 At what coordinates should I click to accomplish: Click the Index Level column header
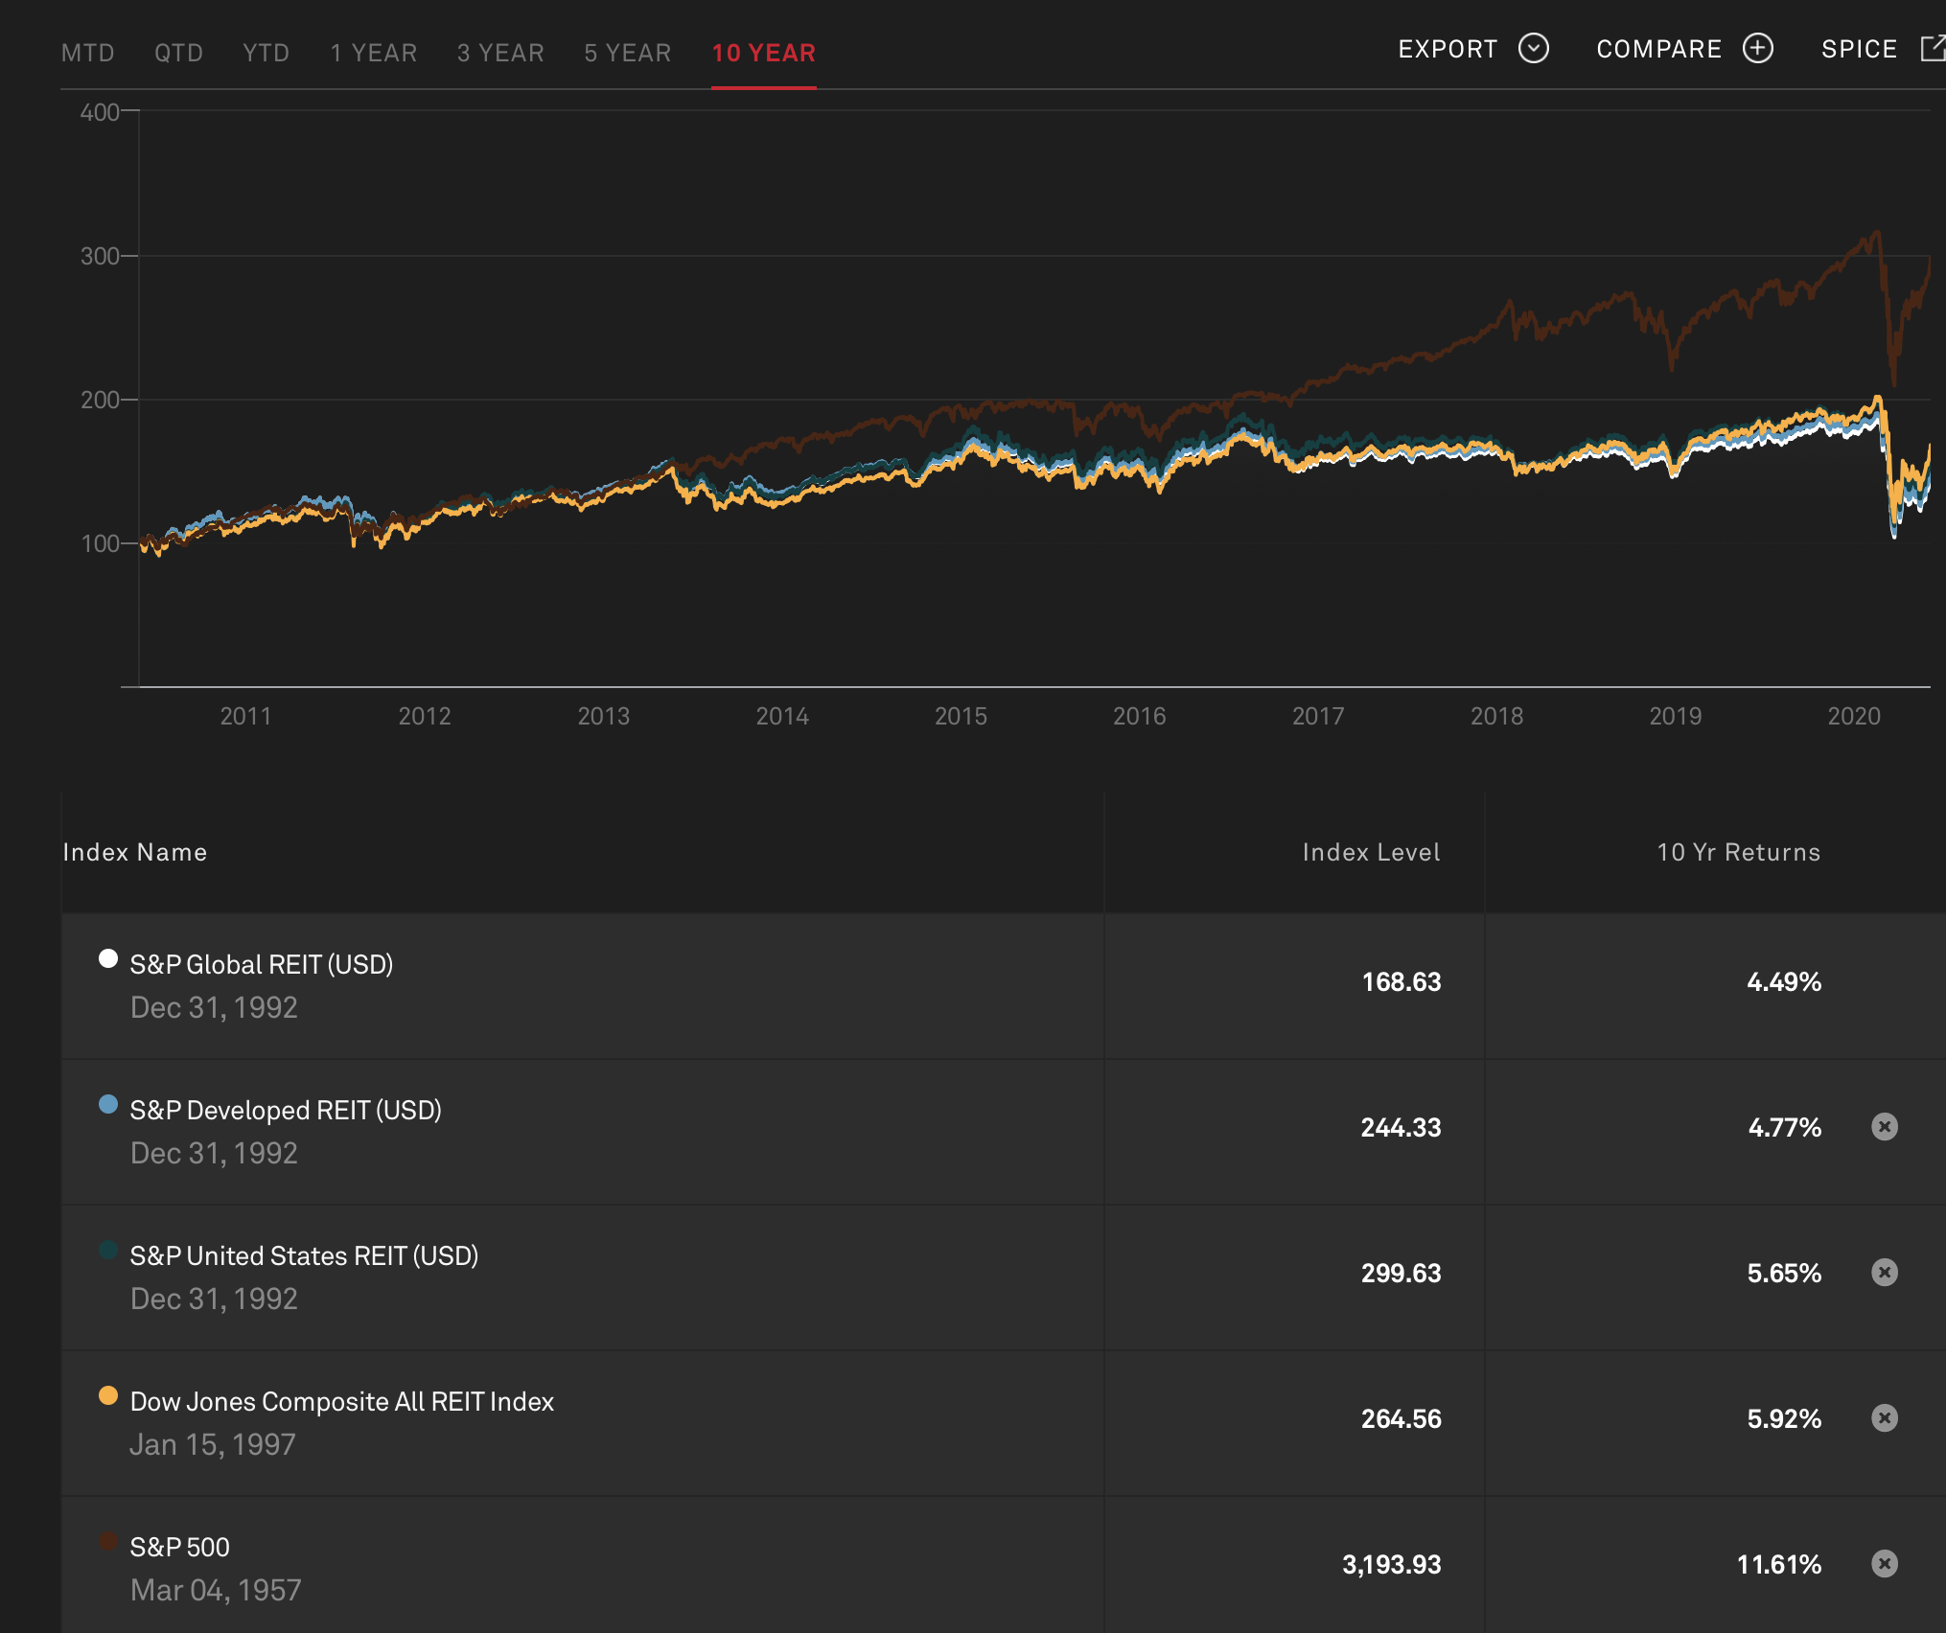[x=1371, y=852]
